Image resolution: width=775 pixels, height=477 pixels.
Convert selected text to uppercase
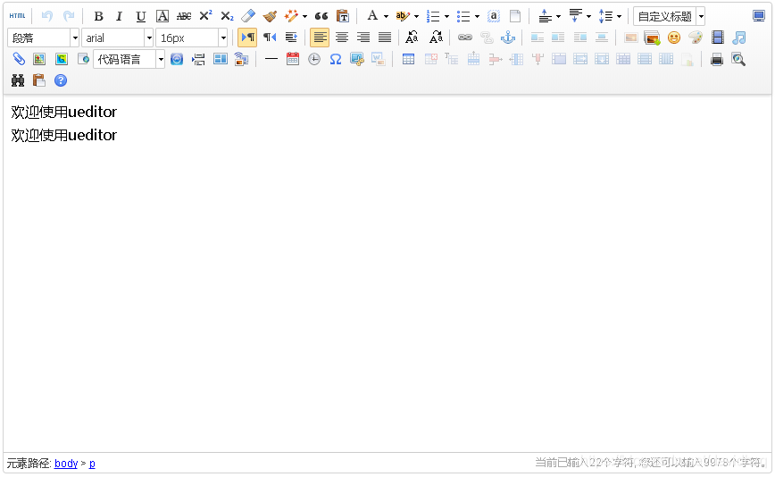[x=412, y=38]
